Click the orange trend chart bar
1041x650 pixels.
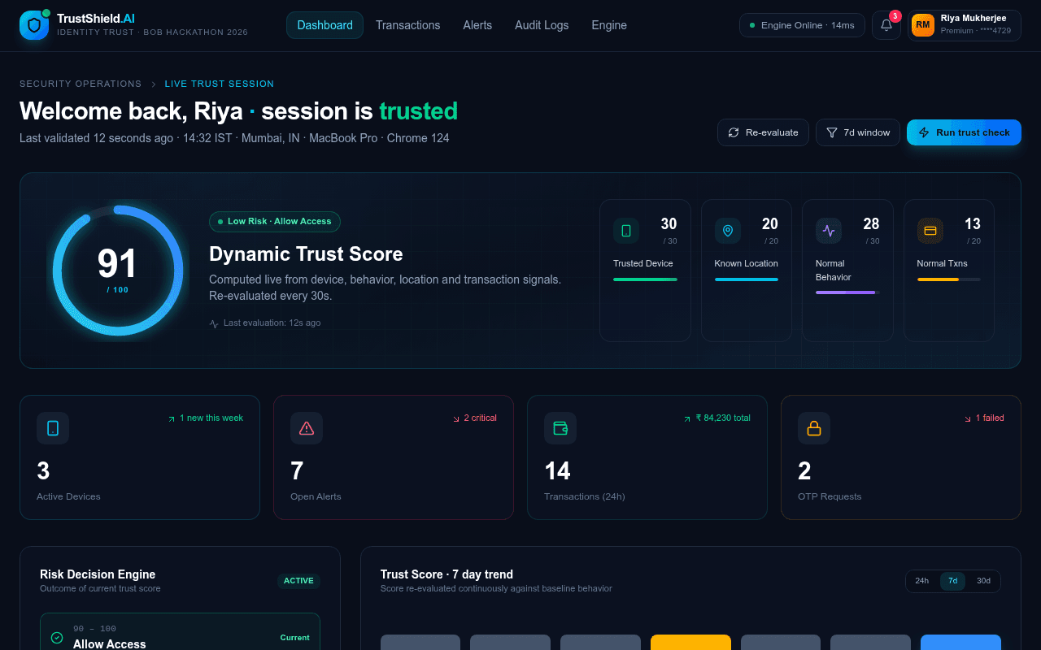point(690,643)
